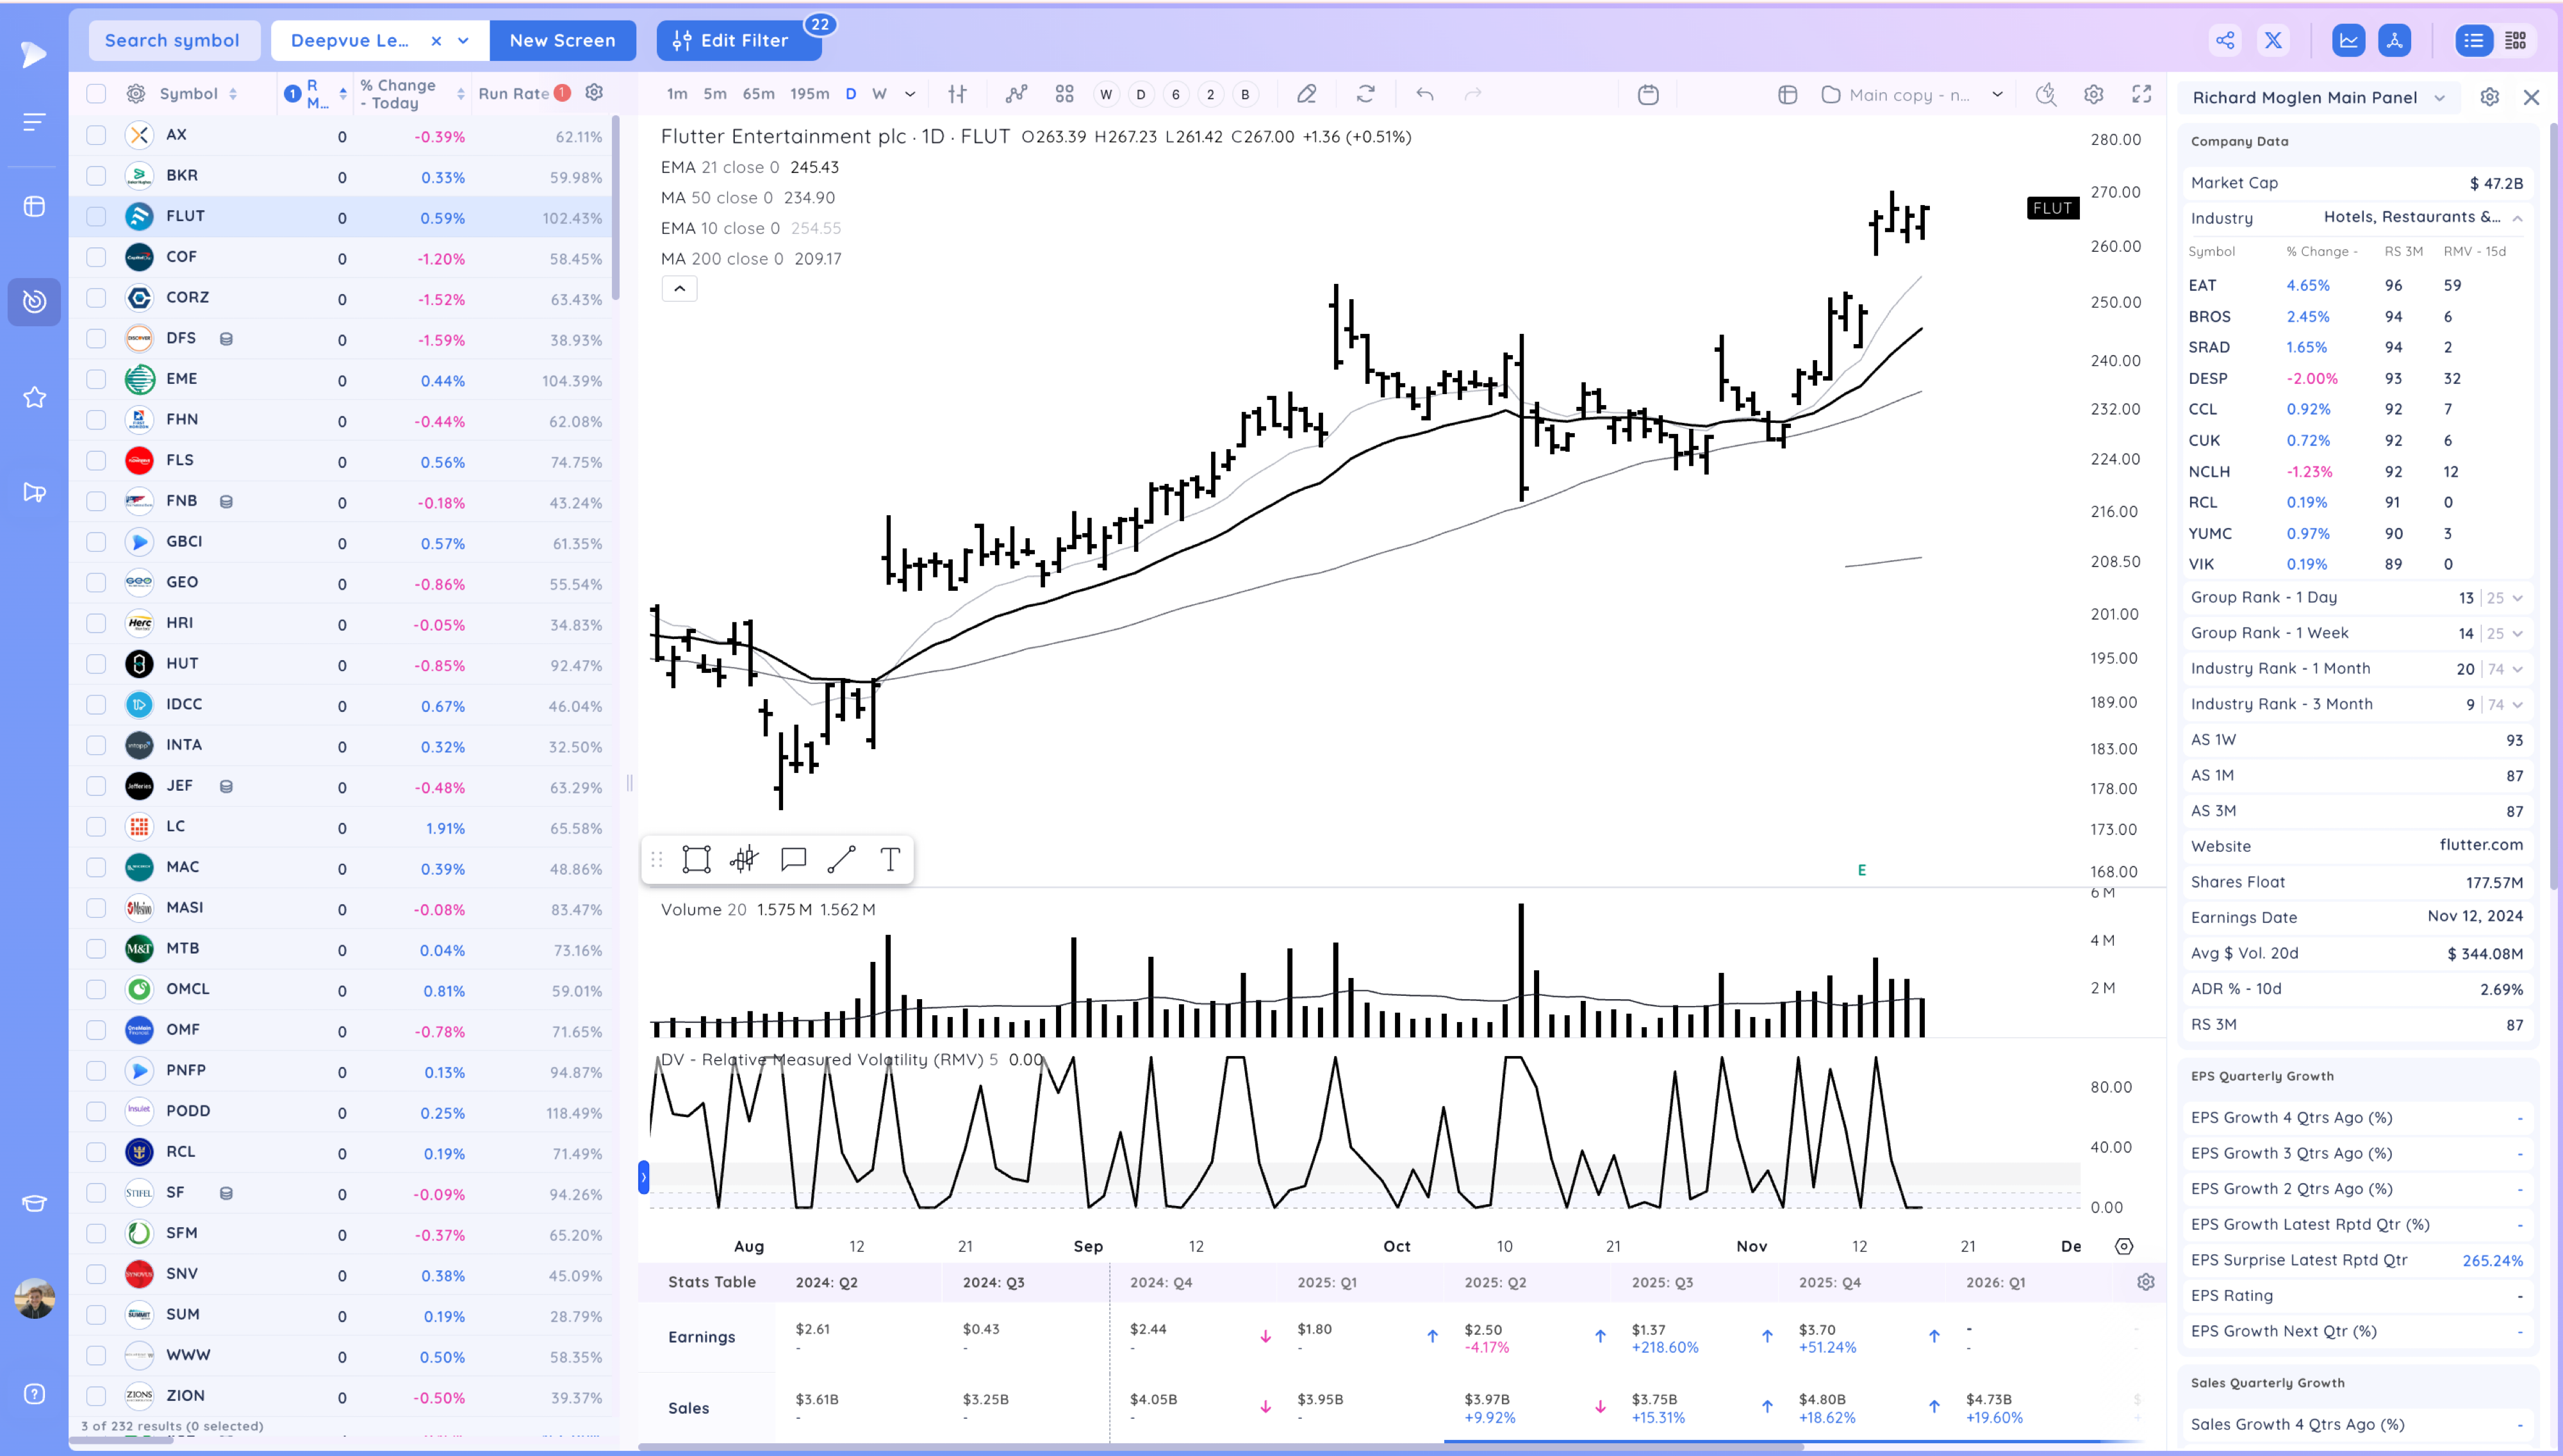Image resolution: width=2563 pixels, height=1456 pixels.
Task: Expand Industry Rank - 1 Month row
Action: coord(2517,669)
